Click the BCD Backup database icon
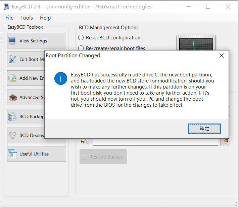This screenshot has width=239, height=208. coord(12,116)
